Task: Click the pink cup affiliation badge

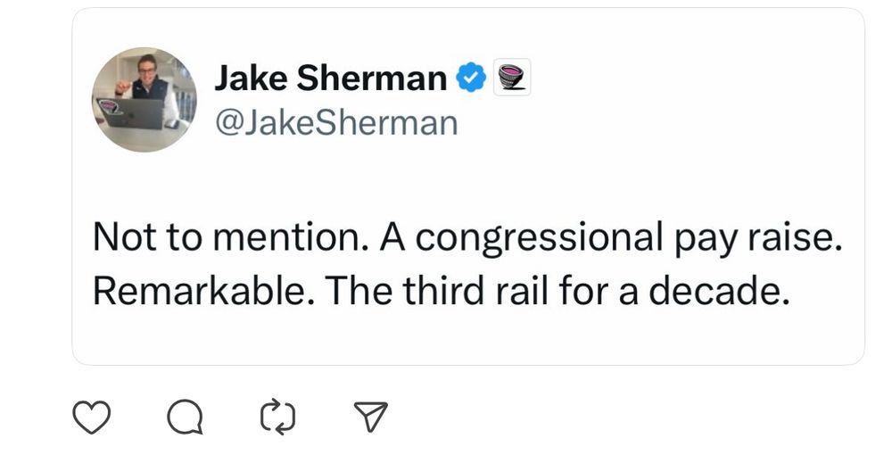Action: pyautogui.click(x=511, y=78)
